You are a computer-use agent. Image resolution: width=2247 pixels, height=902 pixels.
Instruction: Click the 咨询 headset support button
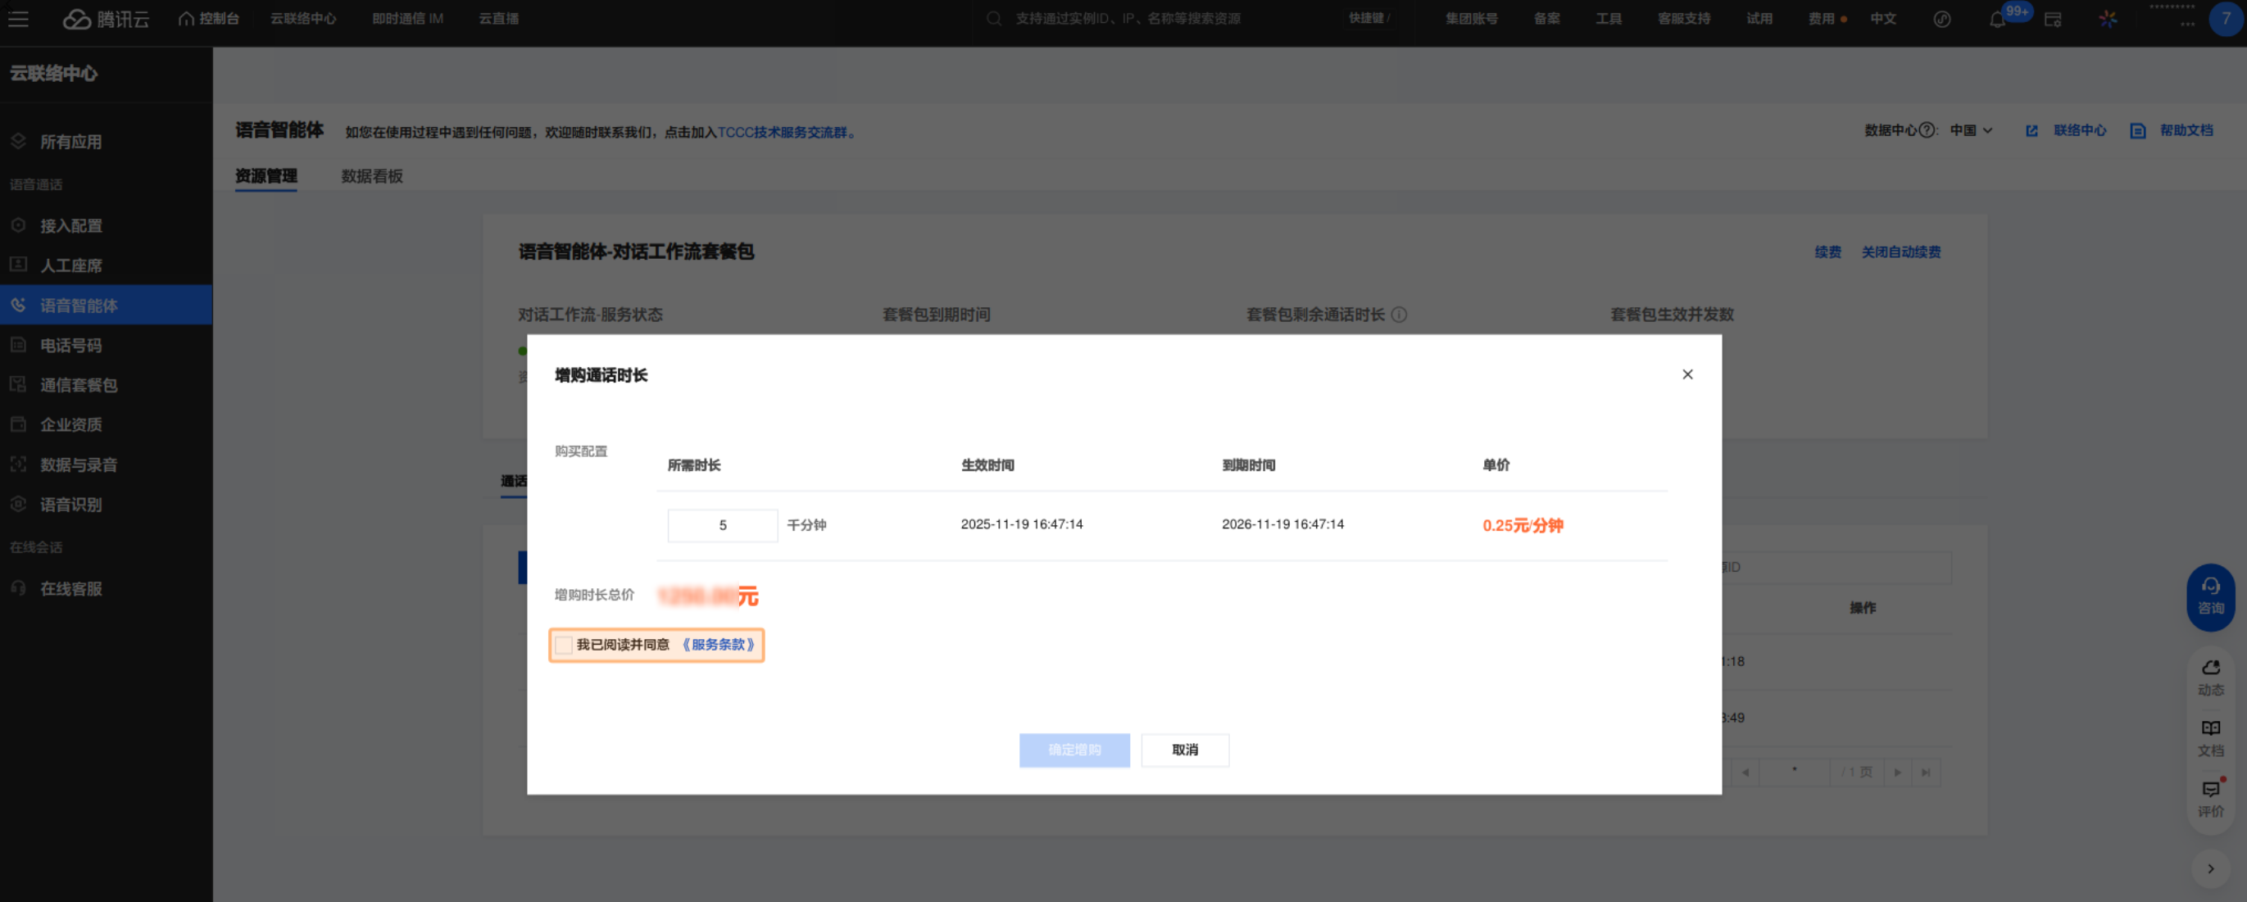click(2209, 596)
